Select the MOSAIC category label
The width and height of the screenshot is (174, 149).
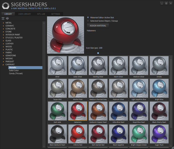tap(9, 59)
